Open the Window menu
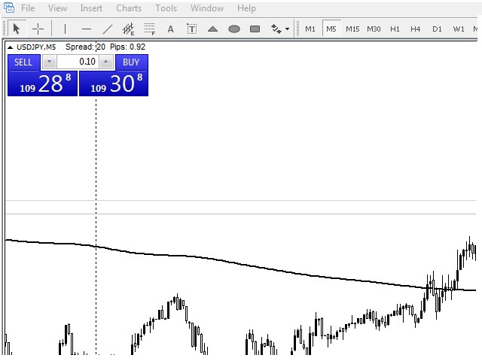 click(x=207, y=8)
